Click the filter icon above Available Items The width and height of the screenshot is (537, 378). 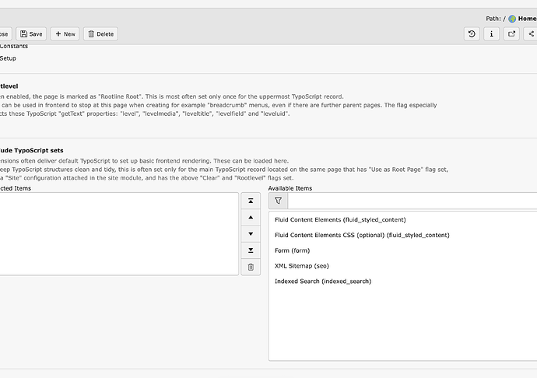coord(278,201)
